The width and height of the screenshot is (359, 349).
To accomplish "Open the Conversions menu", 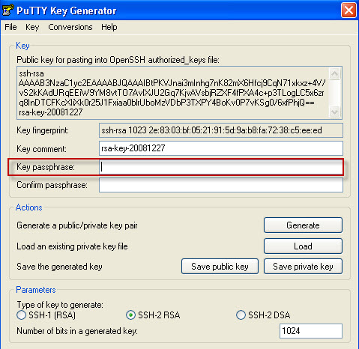I will tap(70, 27).
